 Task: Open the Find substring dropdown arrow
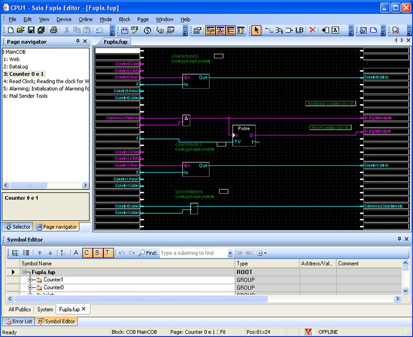[230, 253]
